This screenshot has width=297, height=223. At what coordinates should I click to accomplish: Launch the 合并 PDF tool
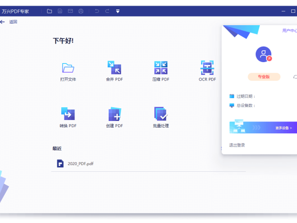[x=114, y=71]
